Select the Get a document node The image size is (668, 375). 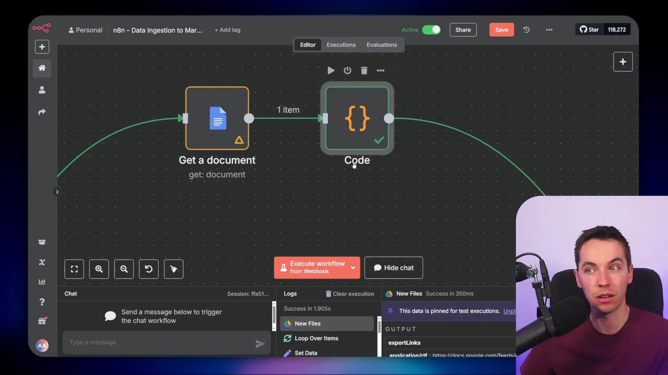click(217, 118)
